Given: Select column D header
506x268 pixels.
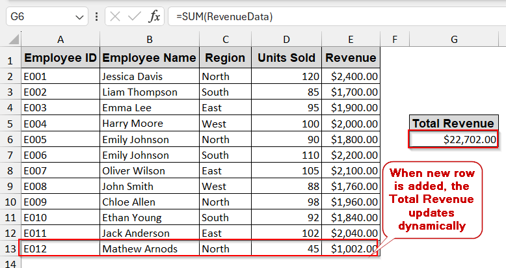Looking at the screenshot, I should pyautogui.click(x=287, y=40).
